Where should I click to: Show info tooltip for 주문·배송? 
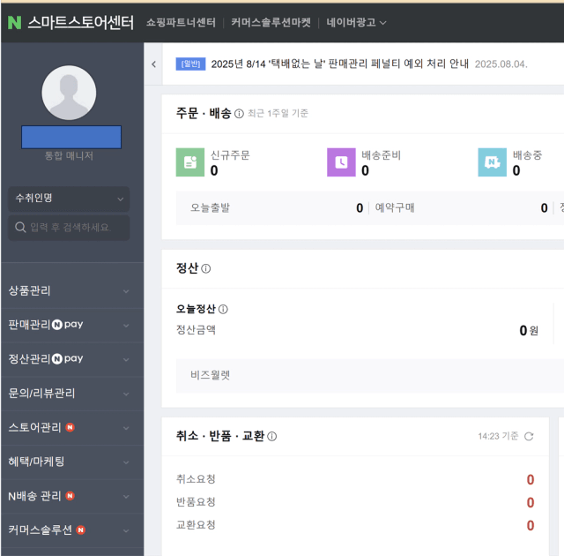point(239,114)
